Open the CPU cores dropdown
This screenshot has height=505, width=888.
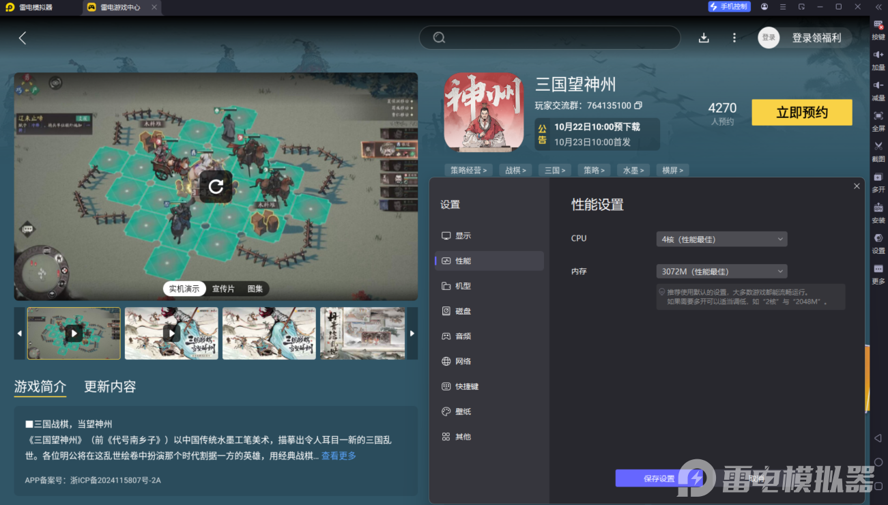721,239
